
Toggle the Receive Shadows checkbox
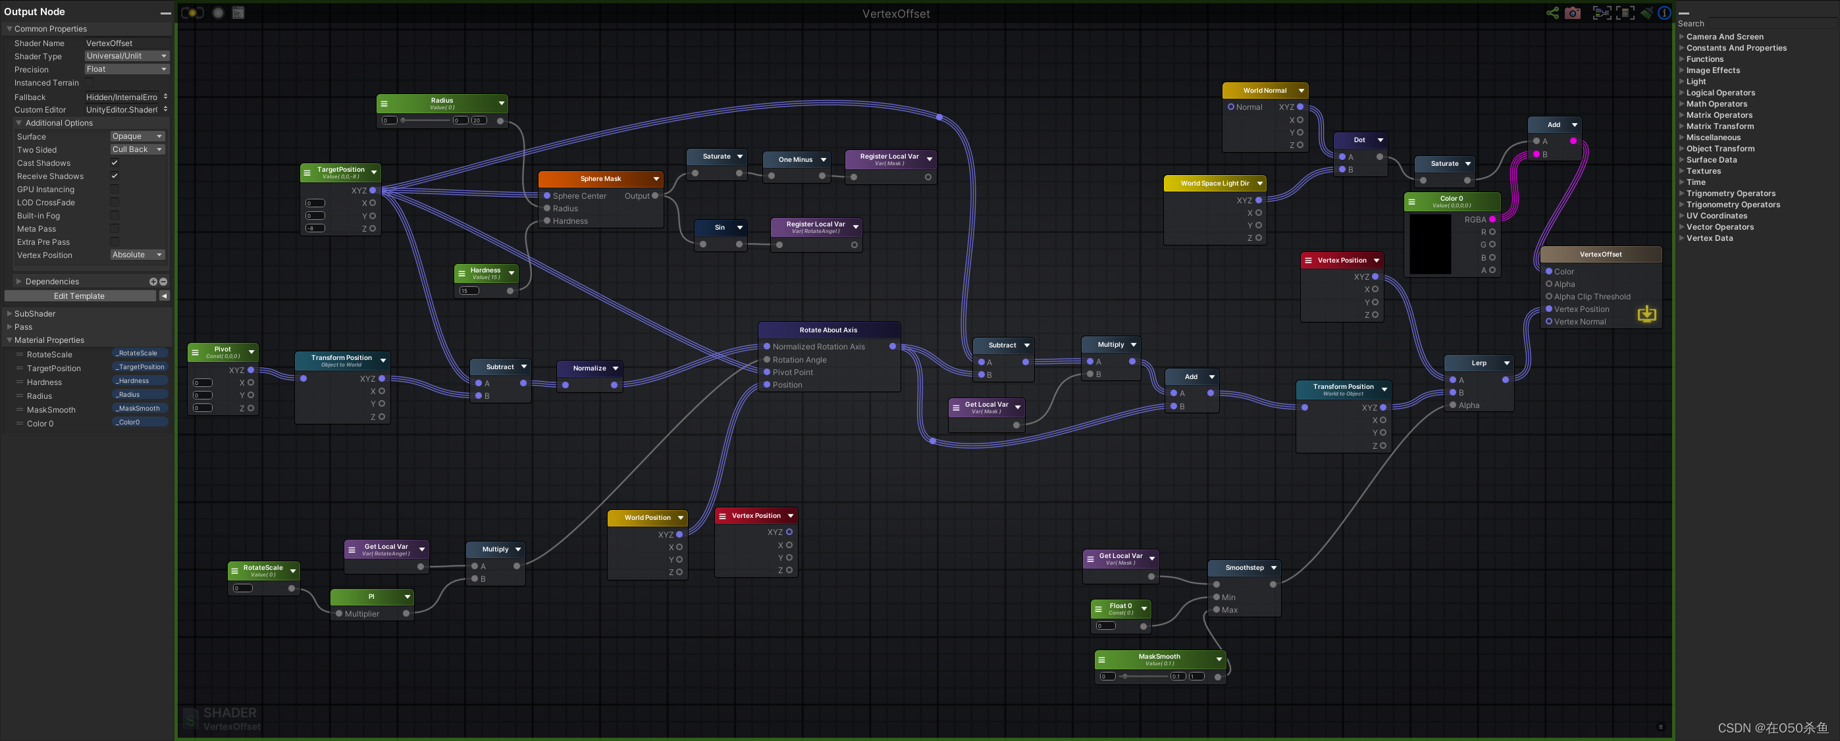115,176
